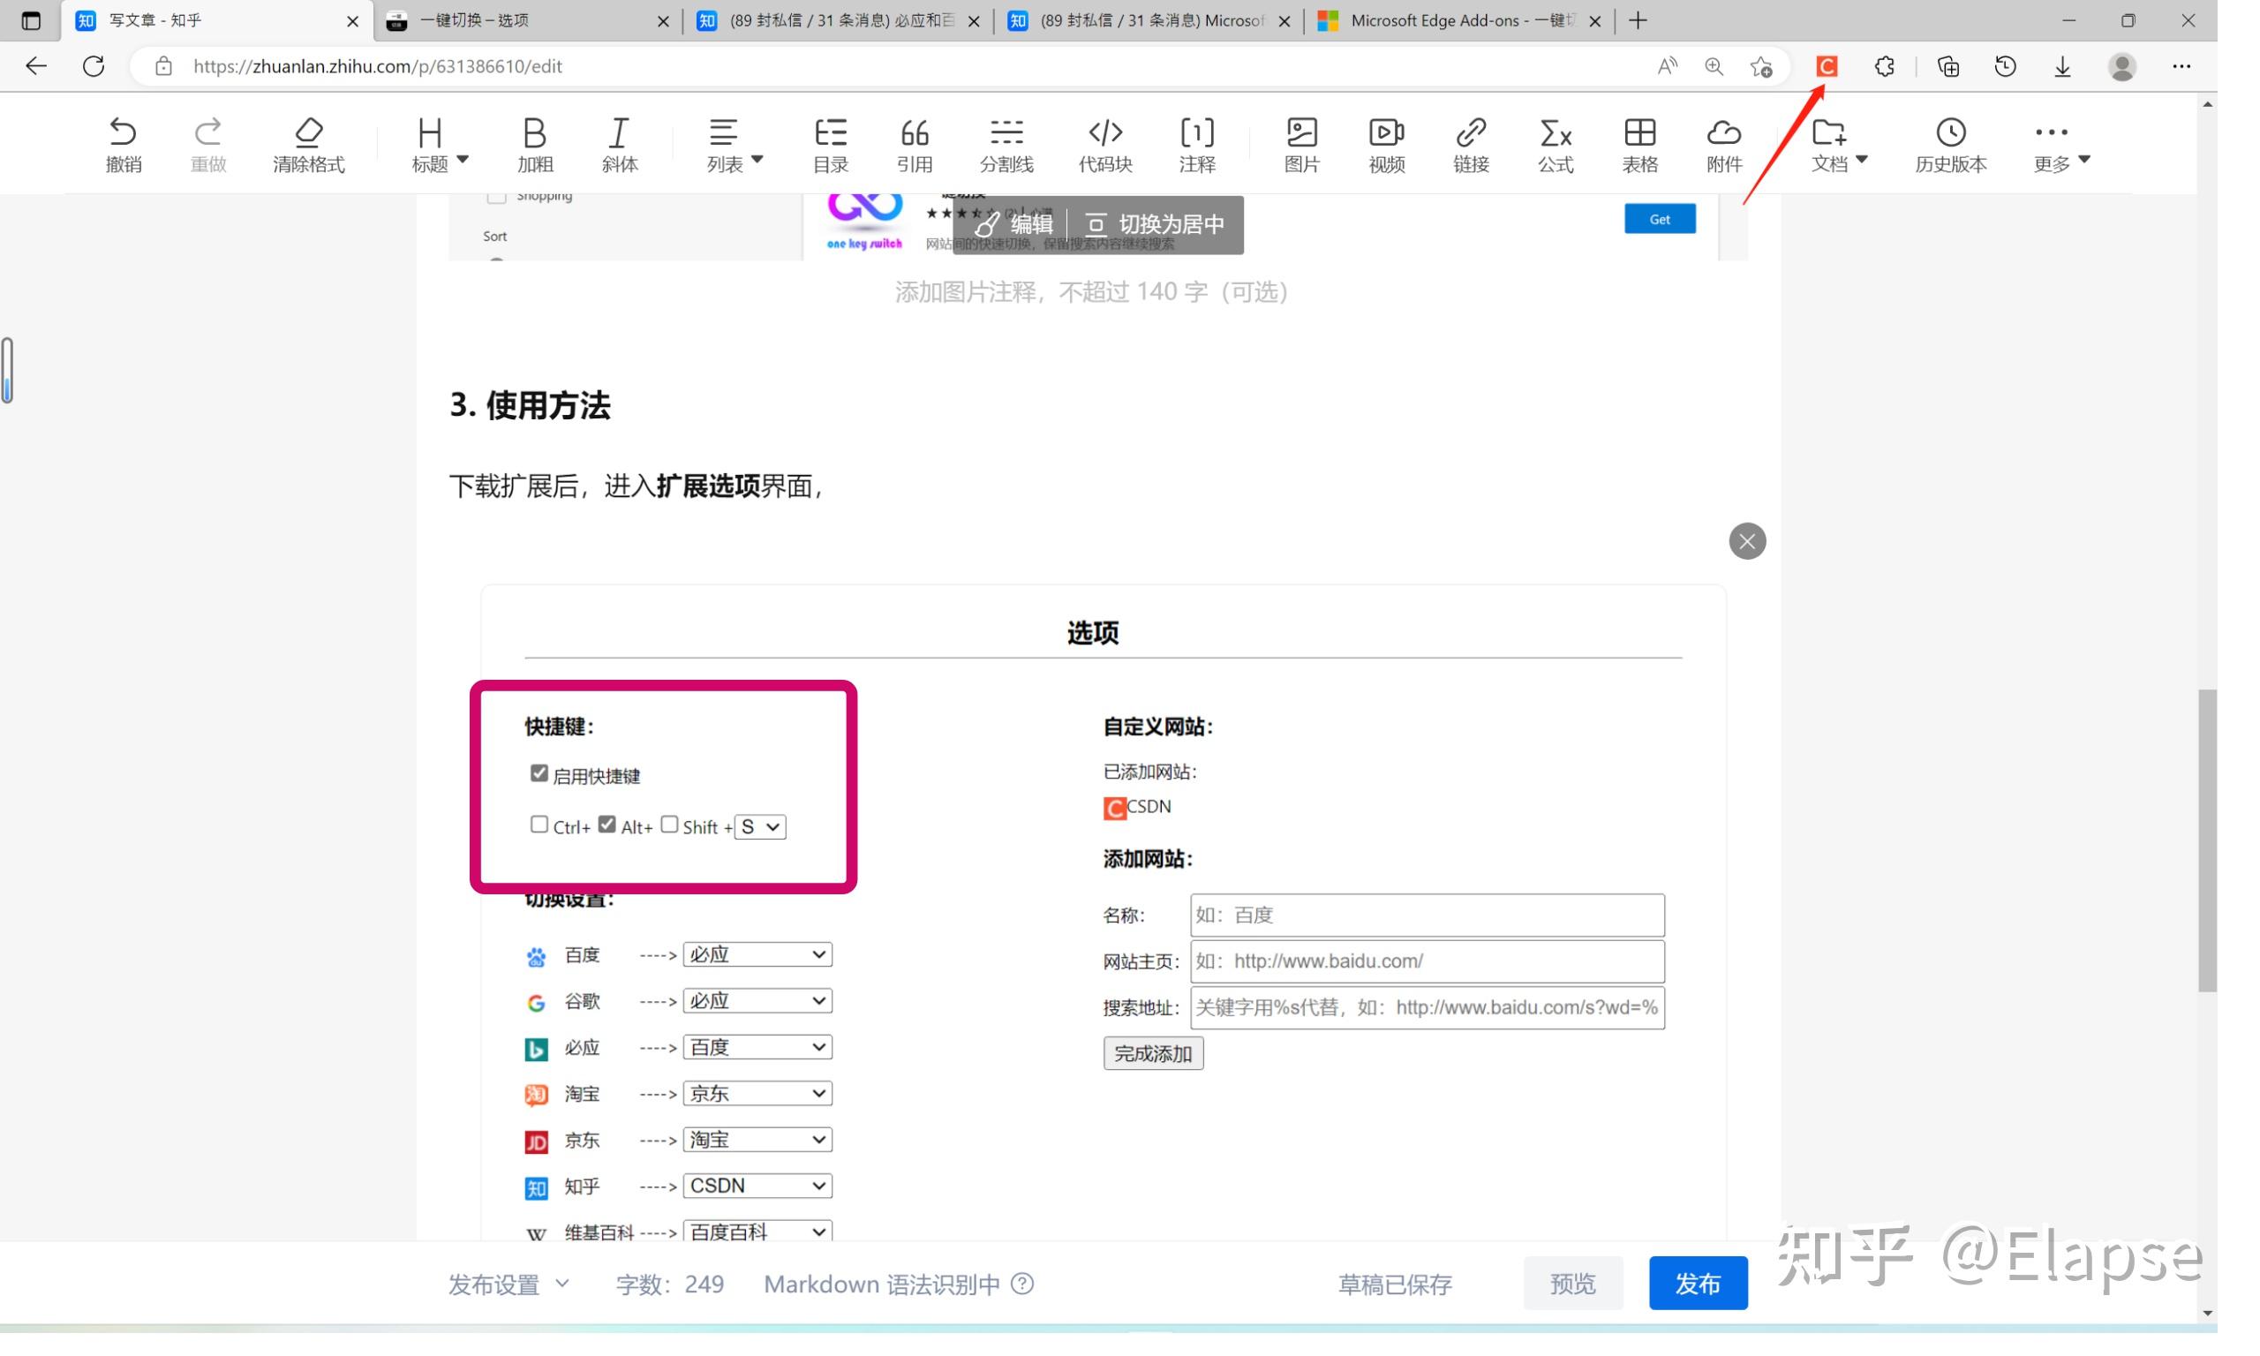
Task: Open the 谷歌 switch target dropdown
Action: (757, 1000)
